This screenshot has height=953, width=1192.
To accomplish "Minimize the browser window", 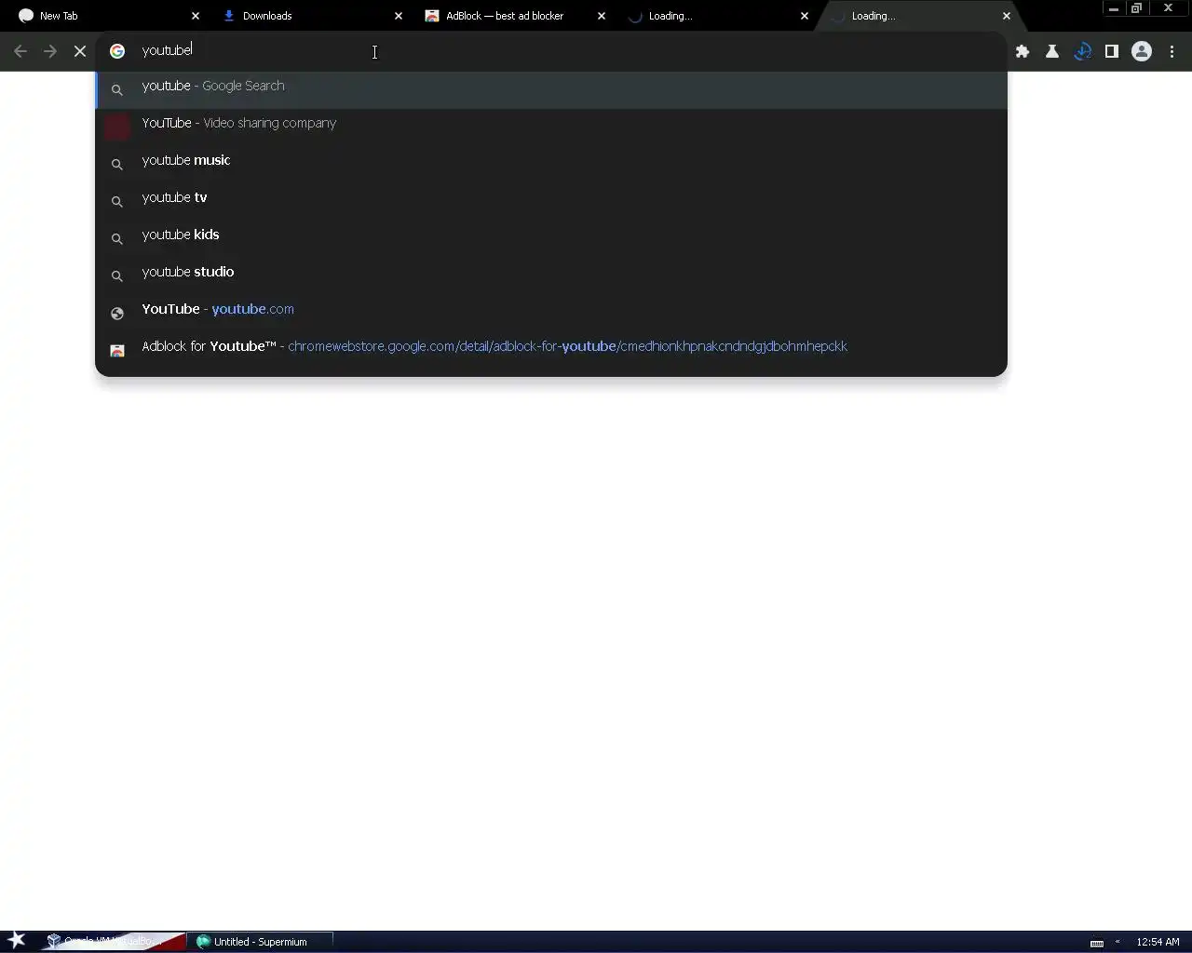I will click(x=1114, y=8).
